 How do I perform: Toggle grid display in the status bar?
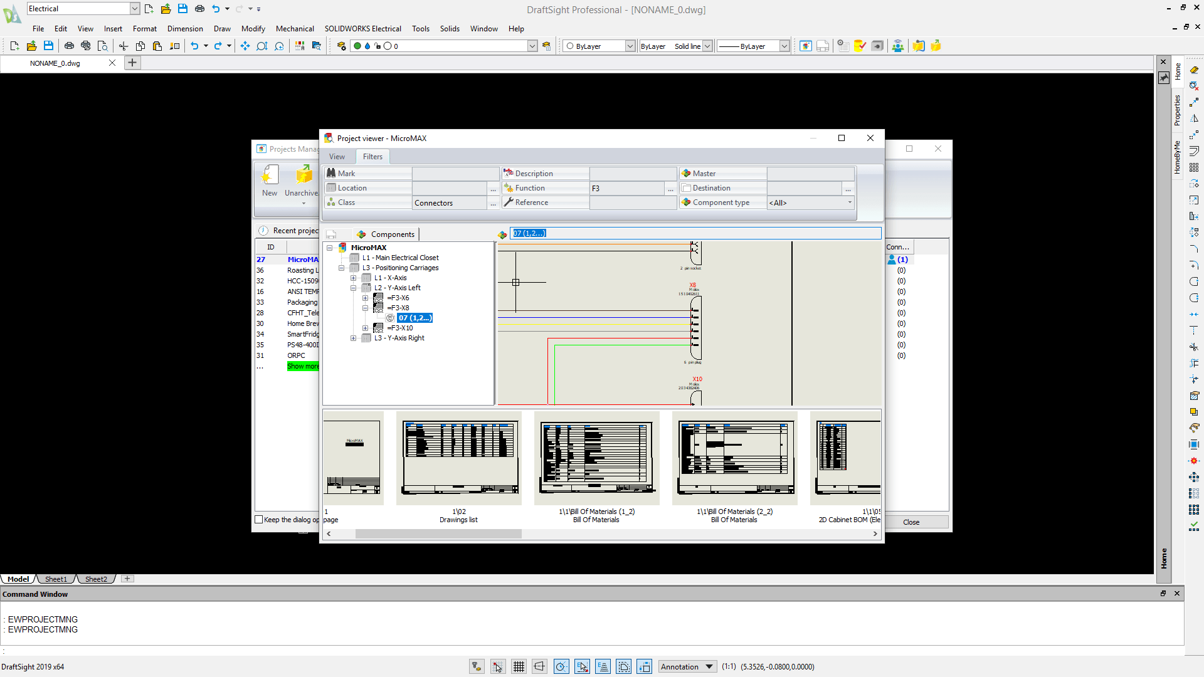click(x=519, y=666)
